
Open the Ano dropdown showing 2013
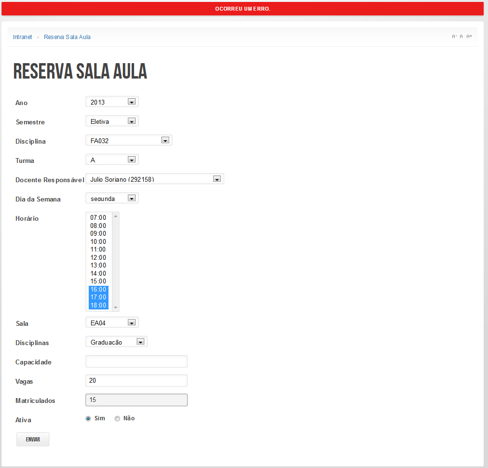coord(112,102)
